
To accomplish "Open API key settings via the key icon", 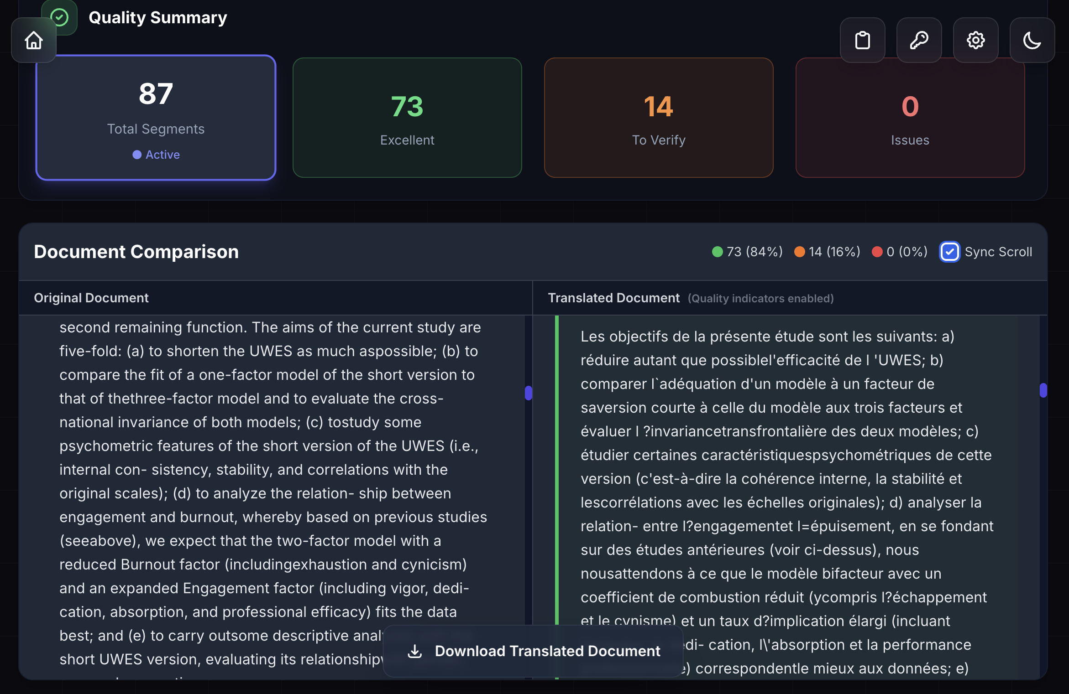I will coord(918,40).
